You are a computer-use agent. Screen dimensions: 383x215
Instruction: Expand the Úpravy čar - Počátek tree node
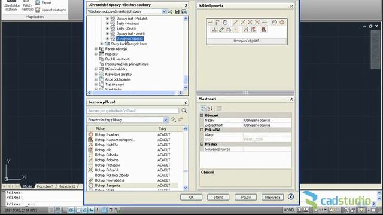click(x=107, y=19)
